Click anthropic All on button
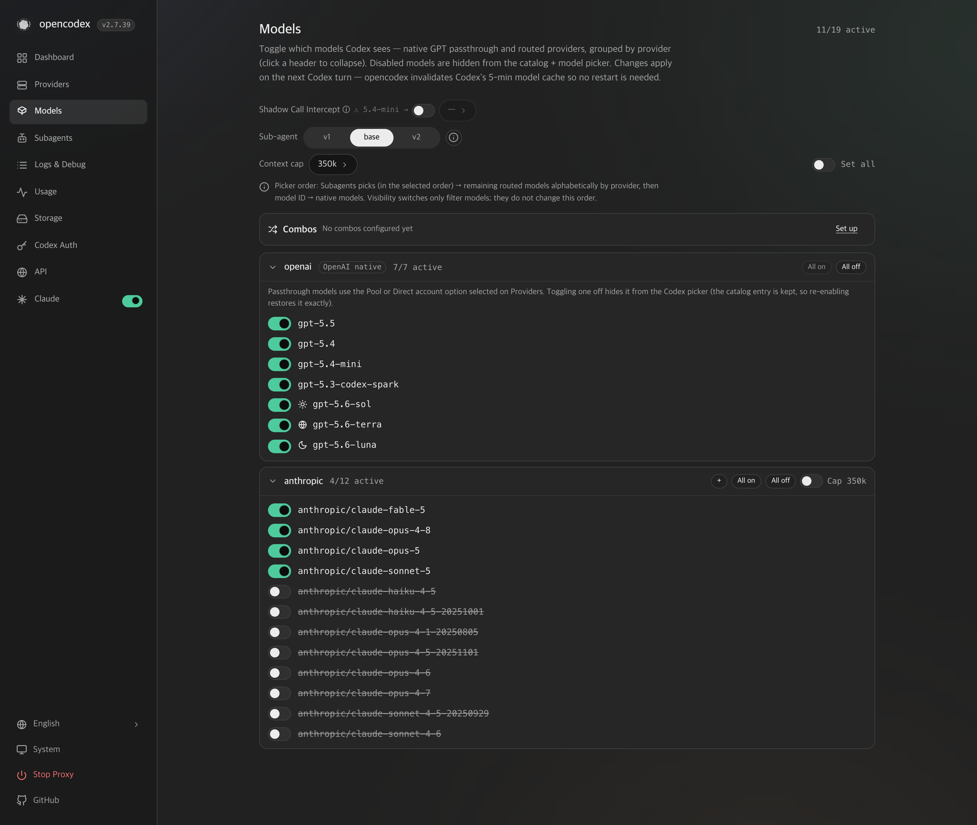 (746, 481)
